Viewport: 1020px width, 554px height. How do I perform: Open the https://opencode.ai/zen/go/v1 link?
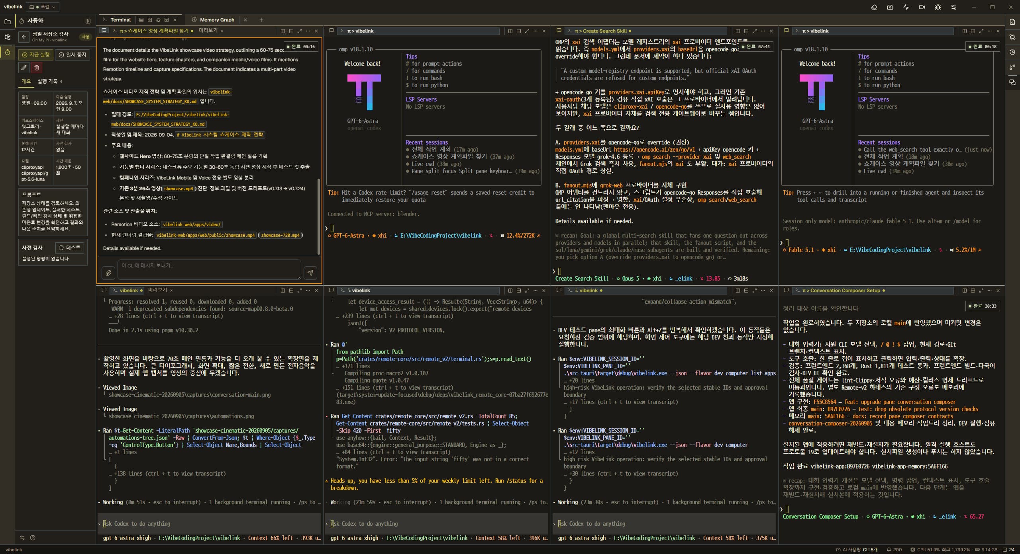coord(654,150)
